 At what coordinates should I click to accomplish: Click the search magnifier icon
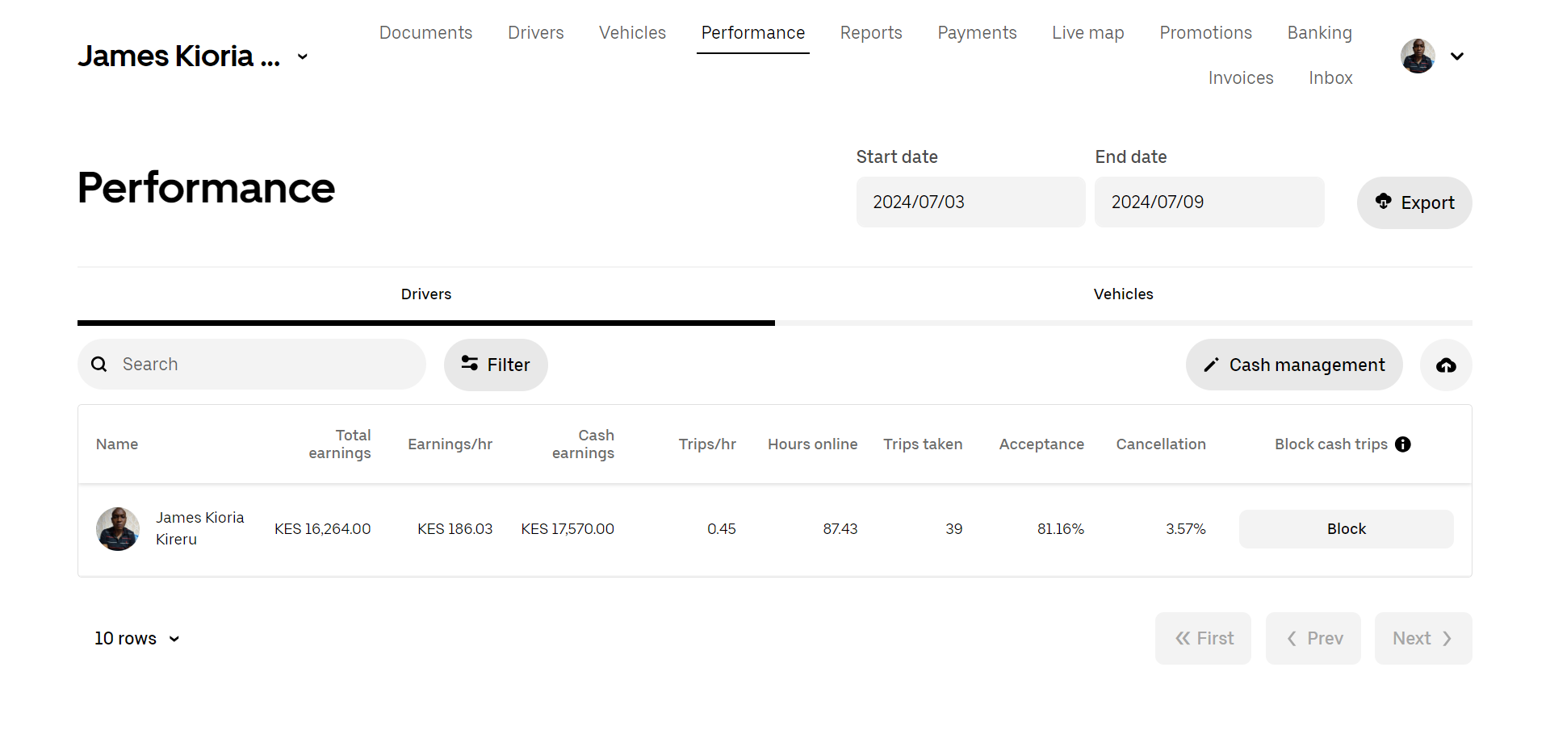click(99, 365)
